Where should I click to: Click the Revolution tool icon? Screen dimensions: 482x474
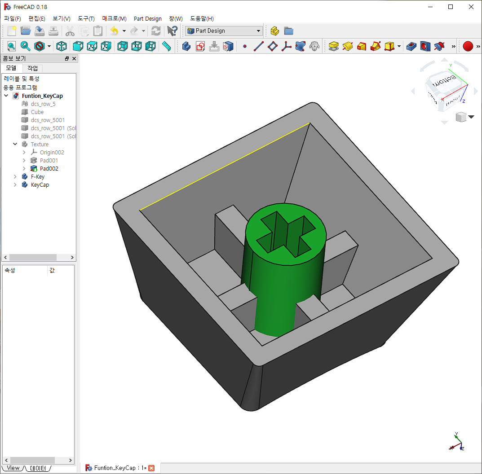tap(347, 46)
